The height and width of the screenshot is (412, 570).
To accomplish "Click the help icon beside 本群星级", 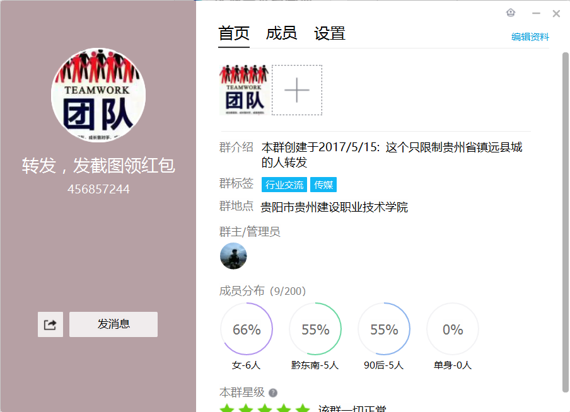I will click(273, 392).
